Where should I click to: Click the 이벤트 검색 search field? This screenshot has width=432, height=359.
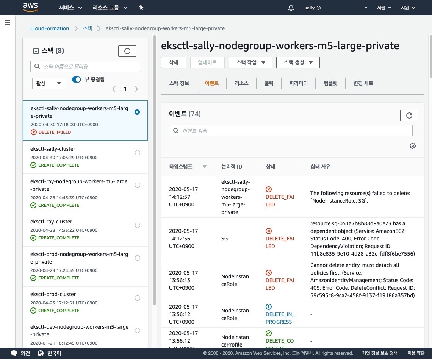[x=291, y=131]
